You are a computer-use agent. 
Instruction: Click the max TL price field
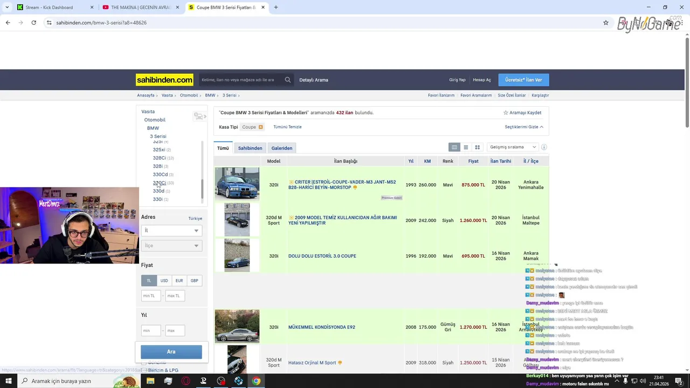[175, 296]
